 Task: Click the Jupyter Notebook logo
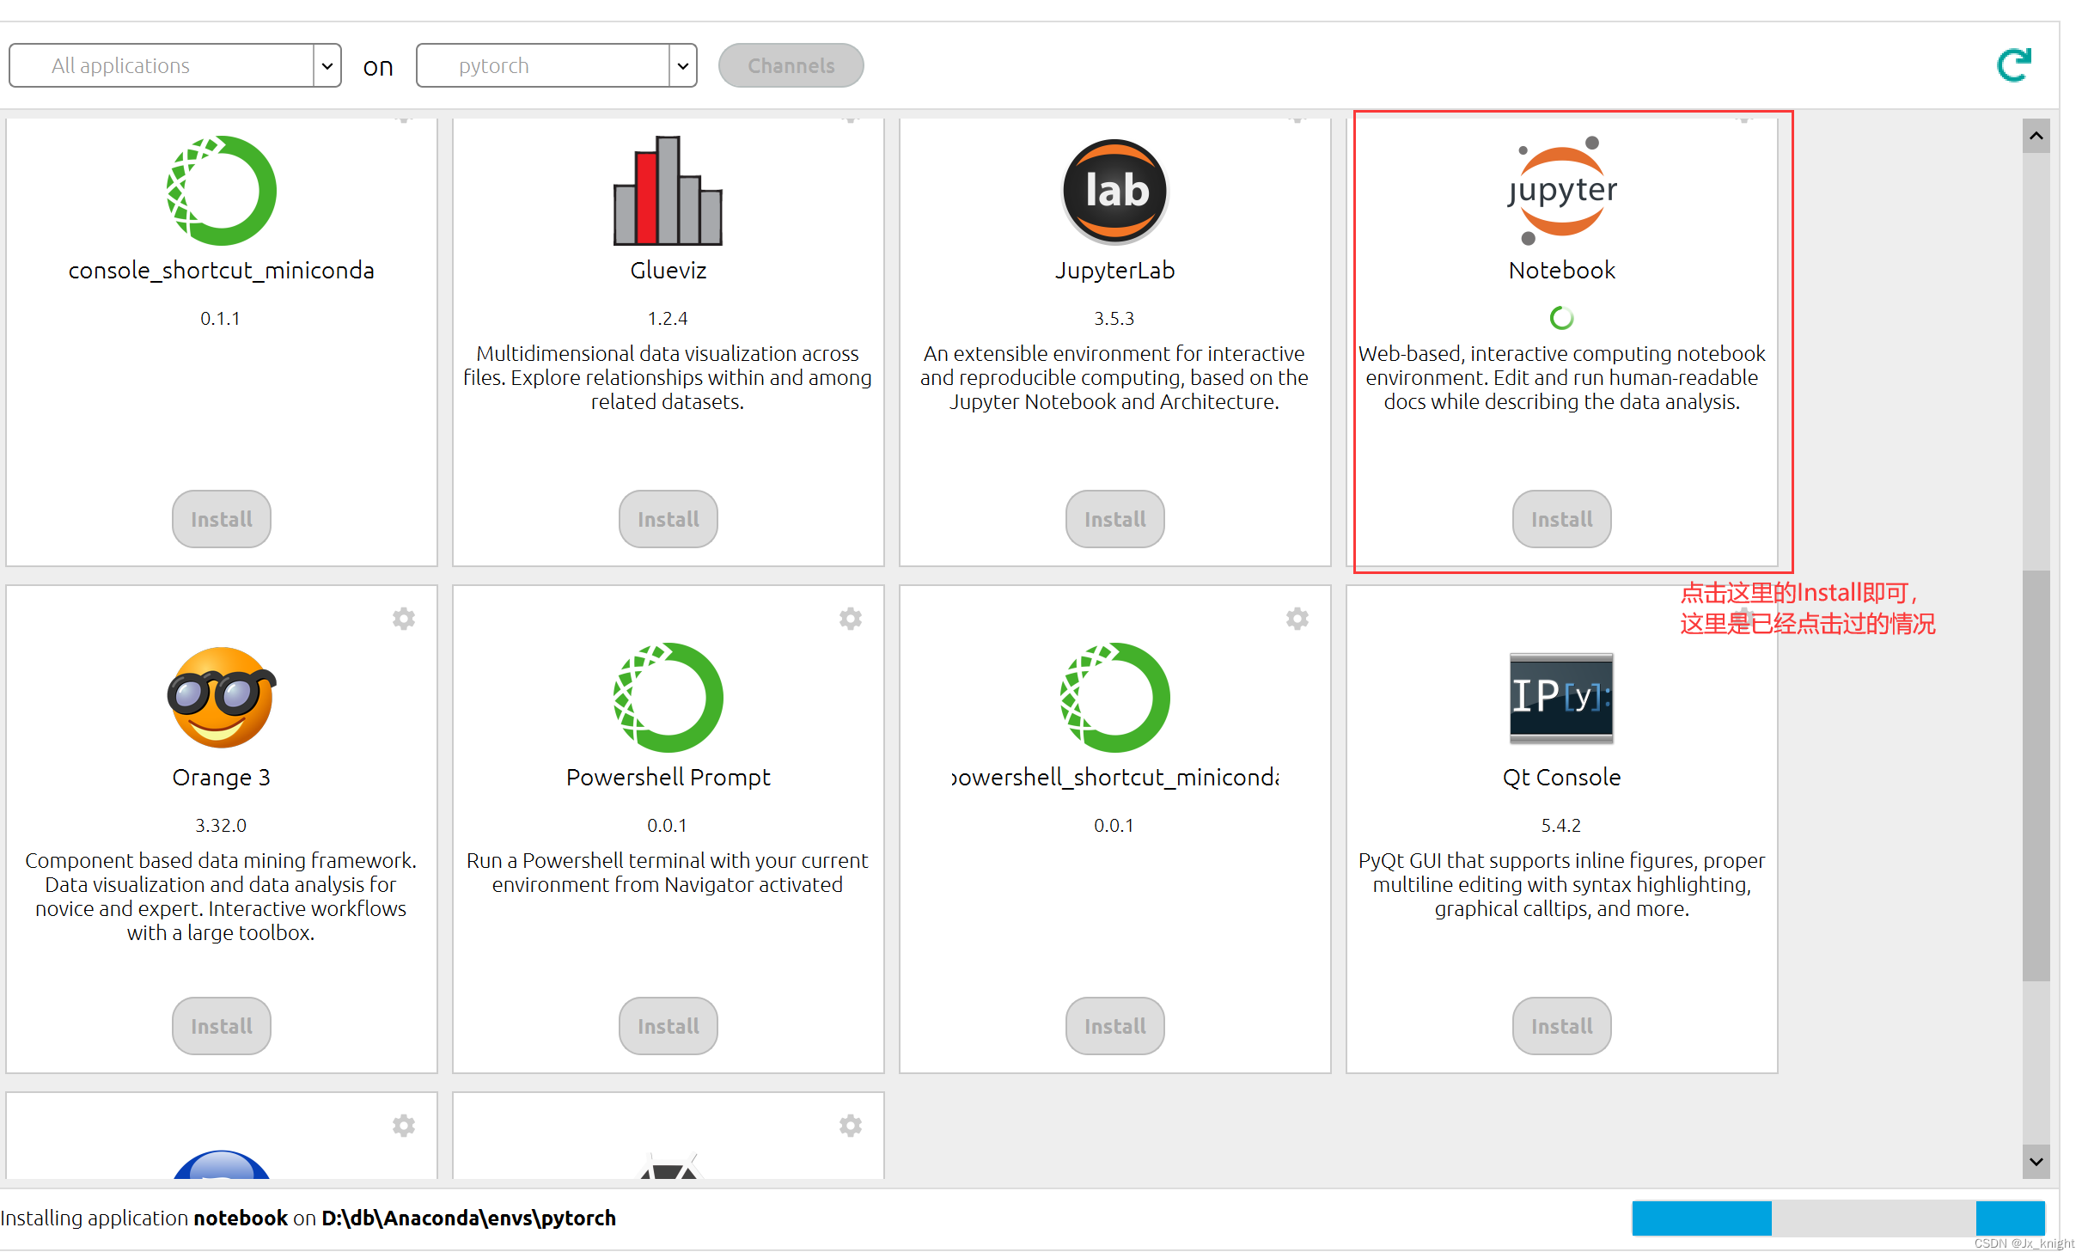pos(1561,191)
